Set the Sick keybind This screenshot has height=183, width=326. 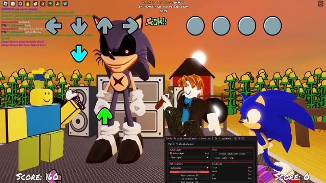250,167
